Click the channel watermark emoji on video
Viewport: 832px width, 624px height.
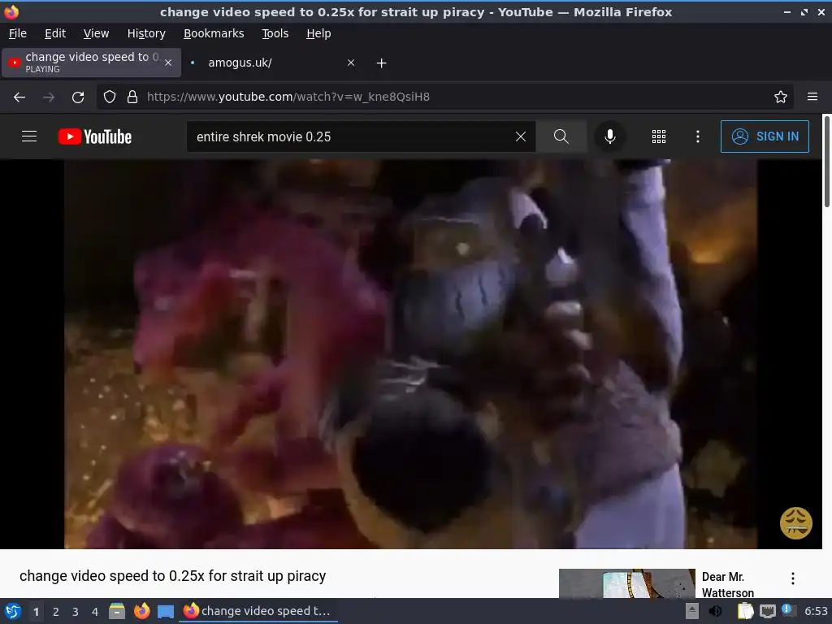[795, 522]
